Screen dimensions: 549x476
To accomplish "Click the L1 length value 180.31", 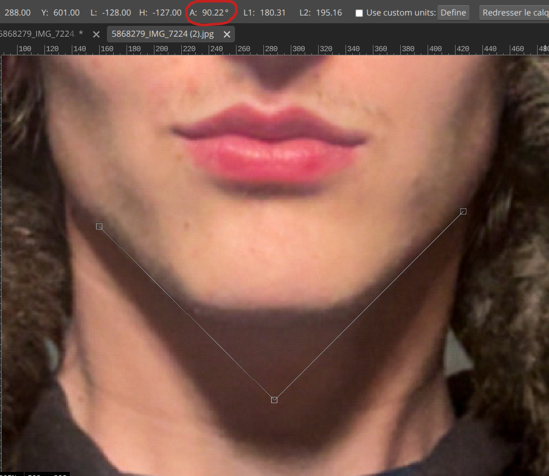I will pos(273,12).
